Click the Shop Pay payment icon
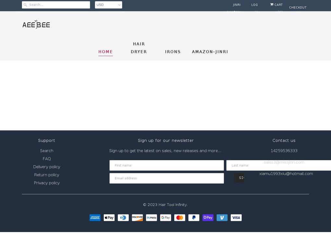This screenshot has height=234, width=331. click(208, 217)
